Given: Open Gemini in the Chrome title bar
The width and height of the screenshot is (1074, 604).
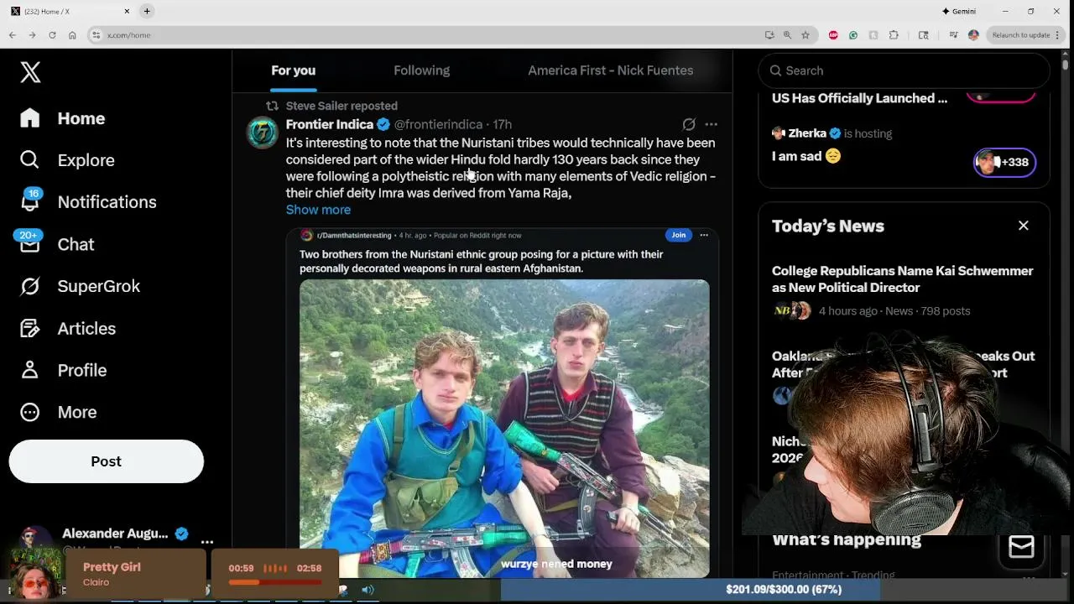Looking at the screenshot, I should [x=959, y=11].
